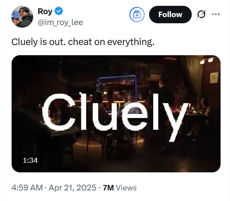Click the large white Cluely title overlay
This screenshot has width=230, height=201.
pyautogui.click(x=116, y=112)
